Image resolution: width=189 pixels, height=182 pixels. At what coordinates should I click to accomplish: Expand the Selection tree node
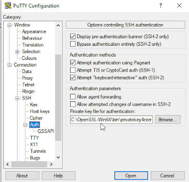tap(18, 52)
